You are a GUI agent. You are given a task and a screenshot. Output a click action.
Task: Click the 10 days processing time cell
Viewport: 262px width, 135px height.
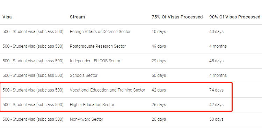[159, 32]
